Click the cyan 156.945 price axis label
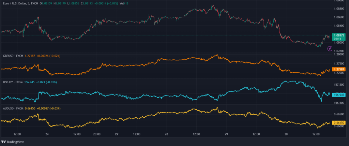Screen dimensions: 349x146 [x=338, y=95]
